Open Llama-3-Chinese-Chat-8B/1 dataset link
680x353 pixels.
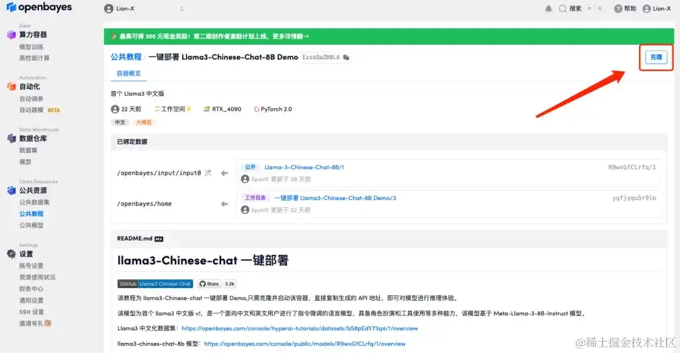pyautogui.click(x=304, y=167)
